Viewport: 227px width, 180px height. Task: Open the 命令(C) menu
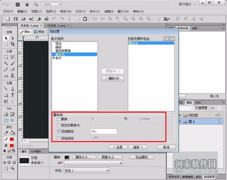coord(95,11)
